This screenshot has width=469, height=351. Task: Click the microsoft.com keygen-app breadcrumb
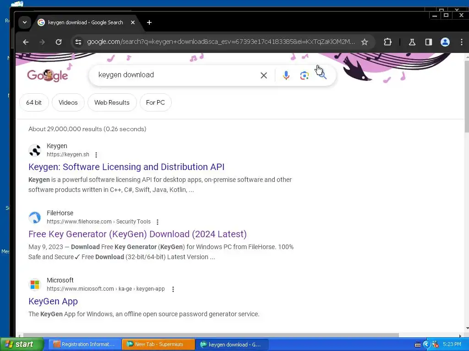pos(106,289)
